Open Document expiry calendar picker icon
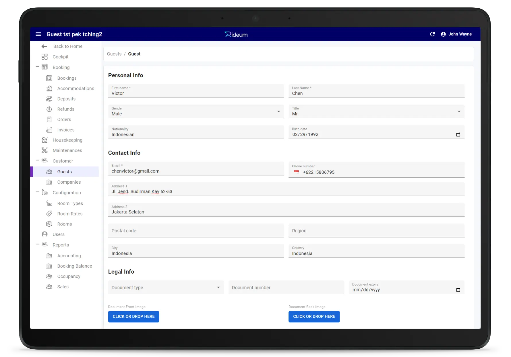The width and height of the screenshot is (511, 357). point(458,290)
